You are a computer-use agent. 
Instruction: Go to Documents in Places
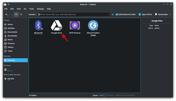click(16, 32)
